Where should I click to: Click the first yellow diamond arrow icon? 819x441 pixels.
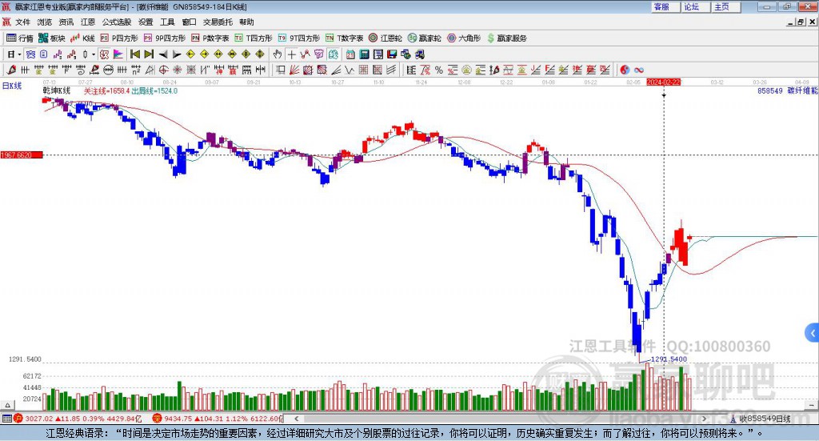(190, 54)
